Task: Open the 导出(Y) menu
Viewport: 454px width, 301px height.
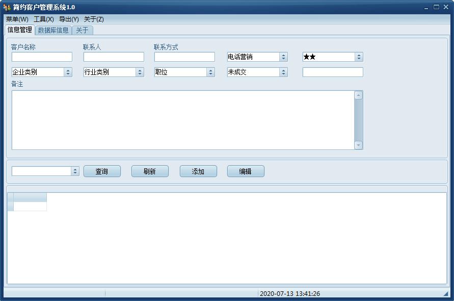Action: pos(69,19)
